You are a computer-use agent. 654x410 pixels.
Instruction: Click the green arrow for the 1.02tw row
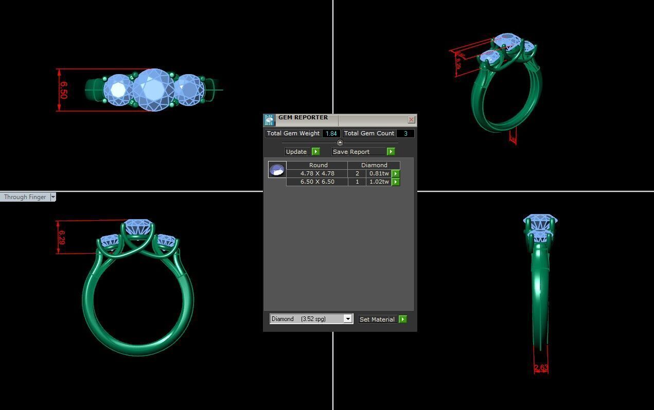(396, 182)
